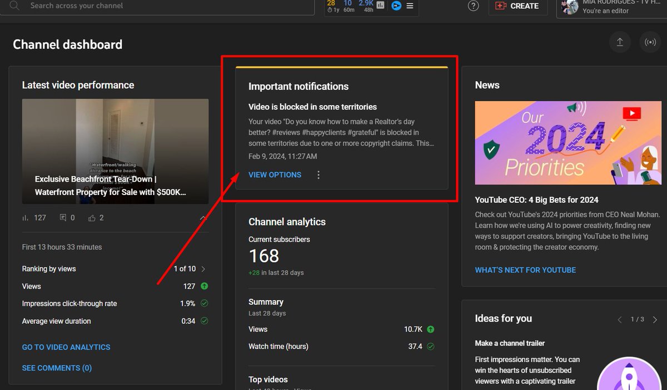Image resolution: width=667 pixels, height=390 pixels.
Task: Open WHAT'S NEXT FOR YOUTUBE link
Action: pos(525,270)
